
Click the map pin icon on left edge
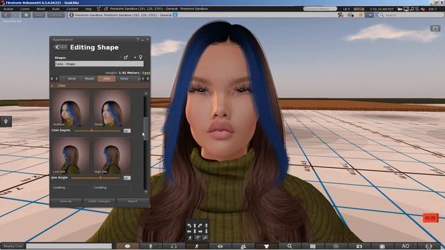tap(6, 122)
